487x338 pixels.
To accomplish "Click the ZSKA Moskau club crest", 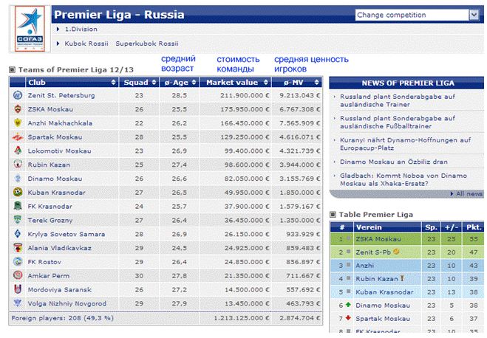I will [18, 108].
